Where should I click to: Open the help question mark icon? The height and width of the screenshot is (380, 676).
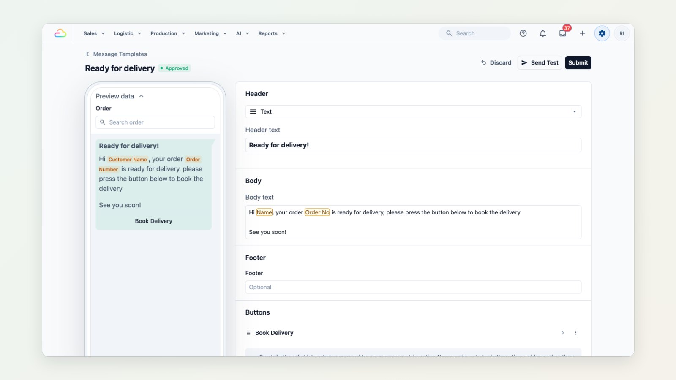click(x=523, y=33)
